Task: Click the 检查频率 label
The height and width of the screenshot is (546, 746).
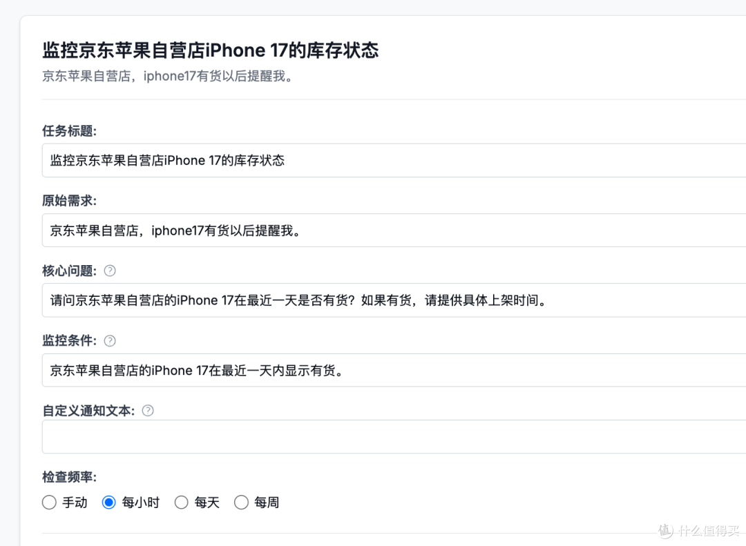Action: point(69,476)
